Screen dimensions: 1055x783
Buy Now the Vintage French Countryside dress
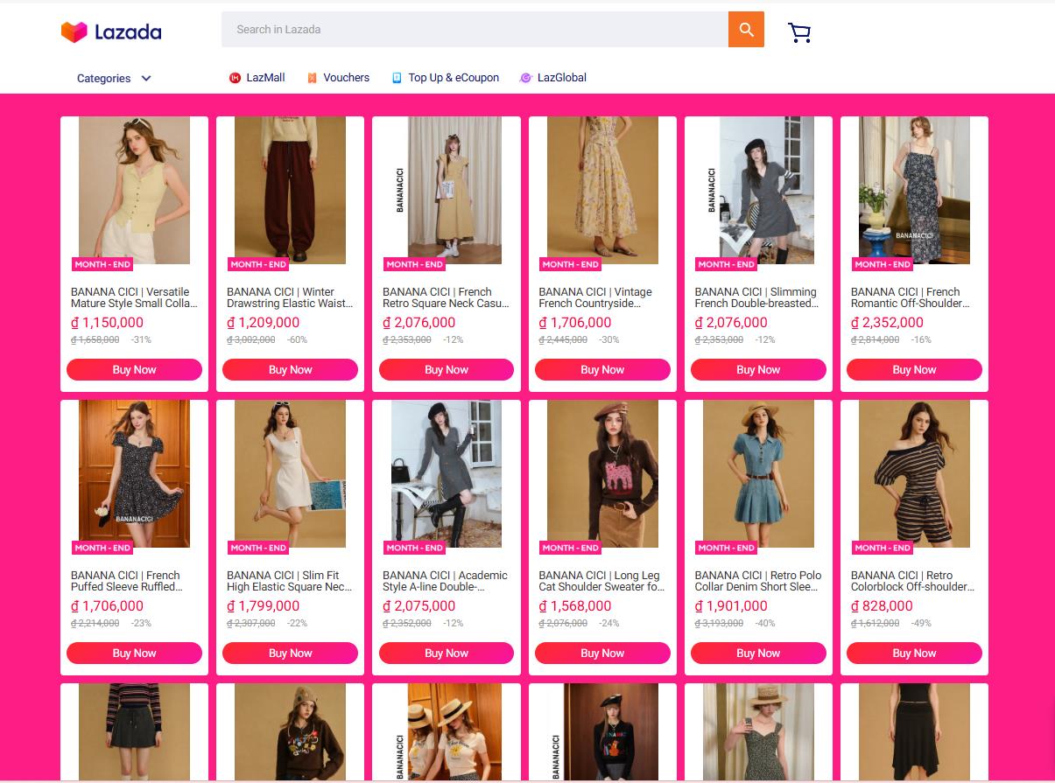tap(602, 370)
